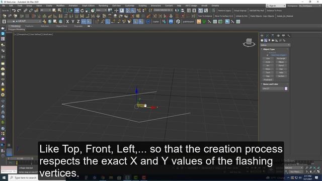
Task: Click the Windows Start button
Action: [x=4, y=177]
